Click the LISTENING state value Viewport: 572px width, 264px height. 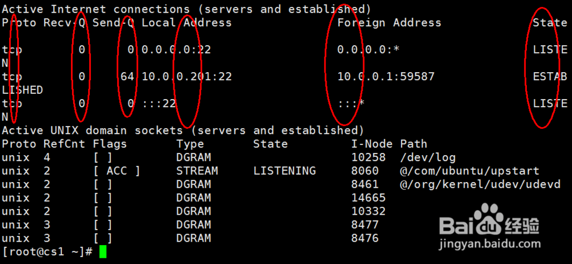[284, 171]
